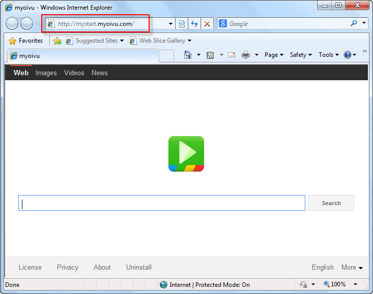373x294 pixels.
Task: Click the Home toolbar icon
Action: [188, 55]
